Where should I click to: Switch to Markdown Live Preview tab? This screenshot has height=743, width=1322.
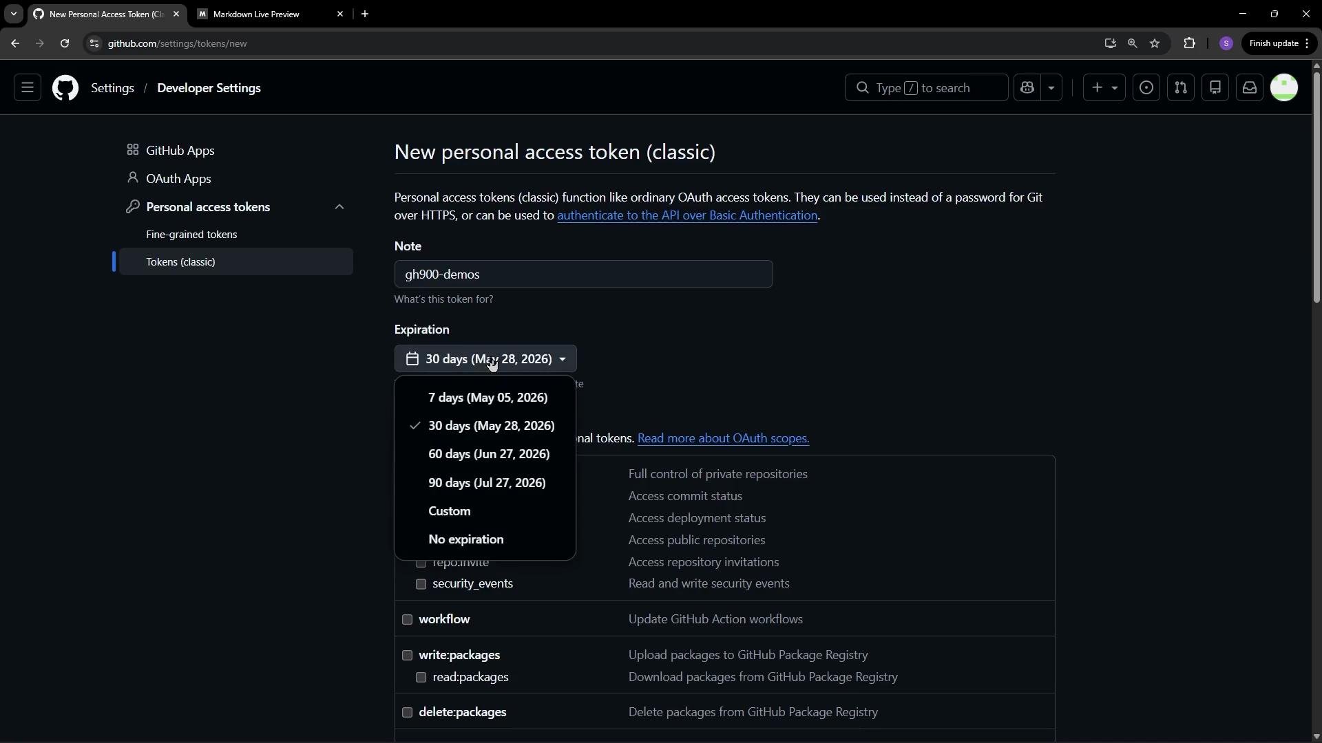[270, 14]
